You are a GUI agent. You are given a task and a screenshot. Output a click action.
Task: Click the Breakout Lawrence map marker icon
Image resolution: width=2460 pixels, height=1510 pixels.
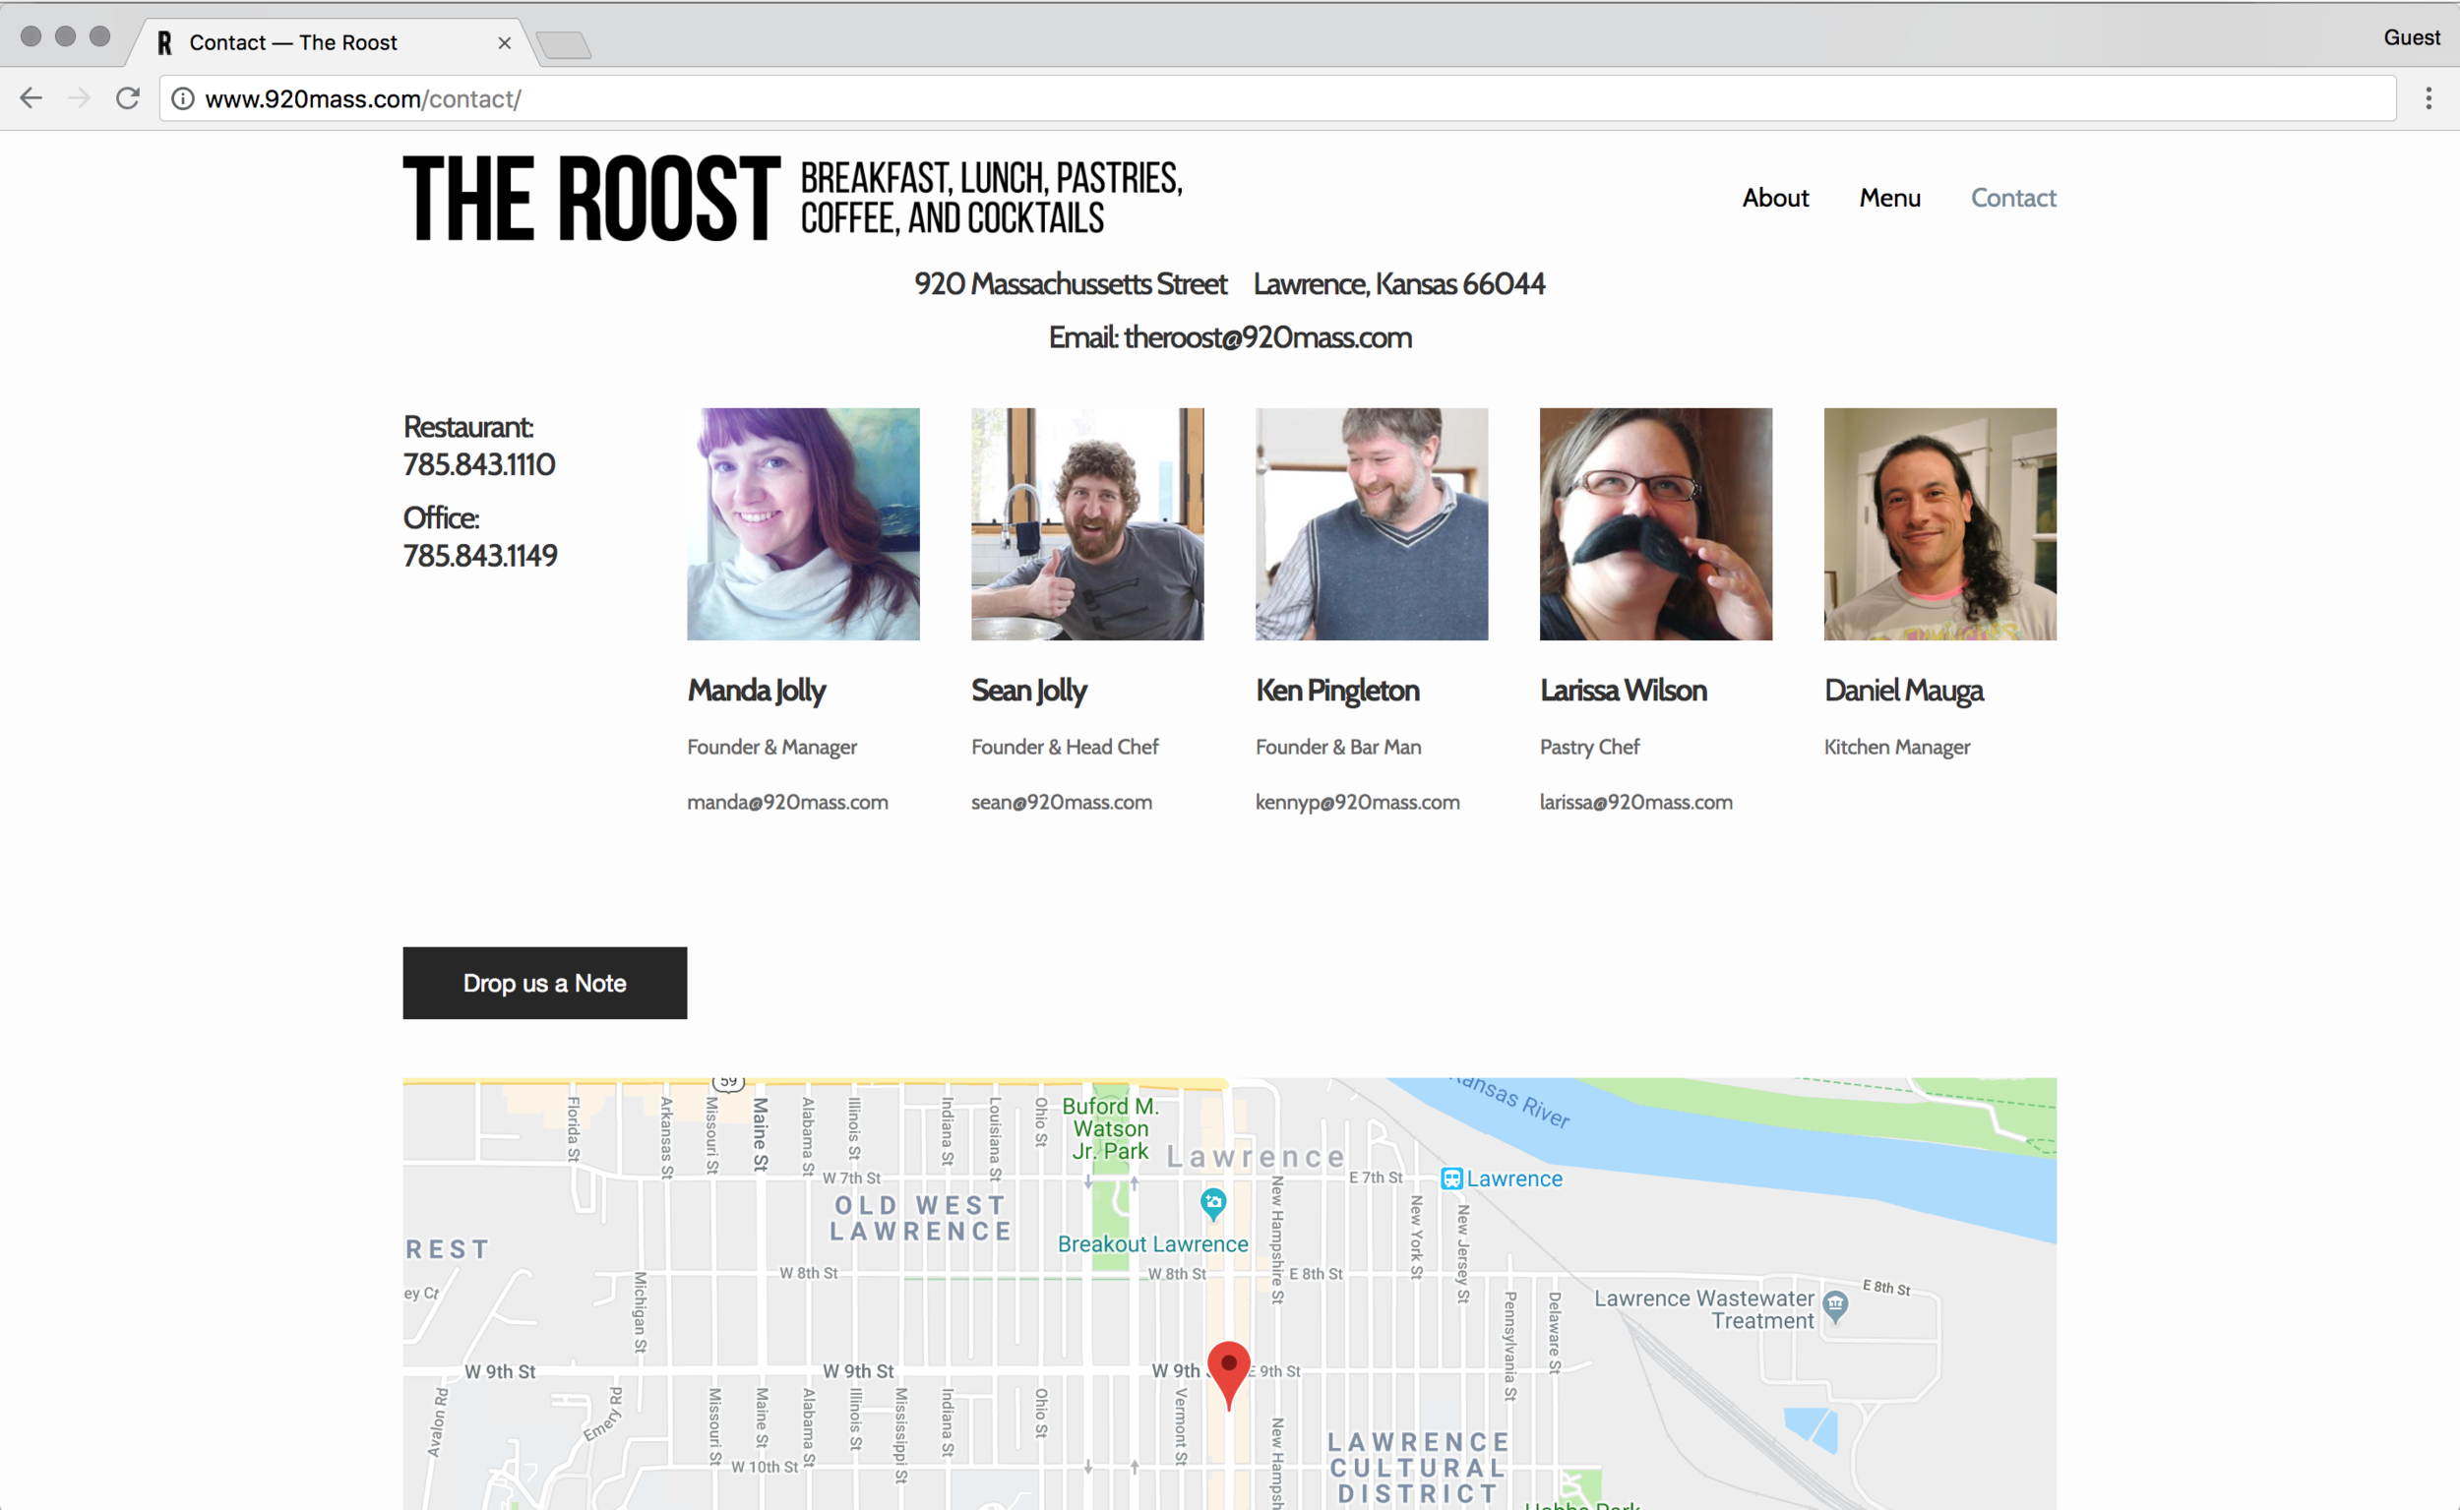(1212, 1202)
